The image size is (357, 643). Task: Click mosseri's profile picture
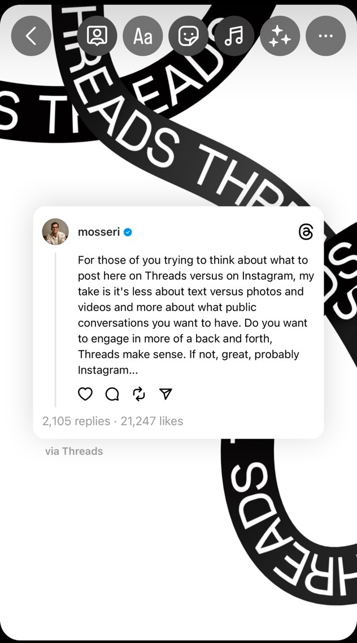(55, 232)
